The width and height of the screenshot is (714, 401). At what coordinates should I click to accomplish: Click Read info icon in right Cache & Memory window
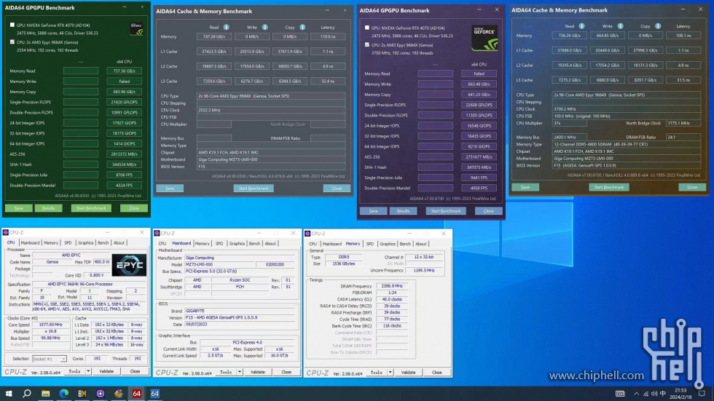click(581, 26)
